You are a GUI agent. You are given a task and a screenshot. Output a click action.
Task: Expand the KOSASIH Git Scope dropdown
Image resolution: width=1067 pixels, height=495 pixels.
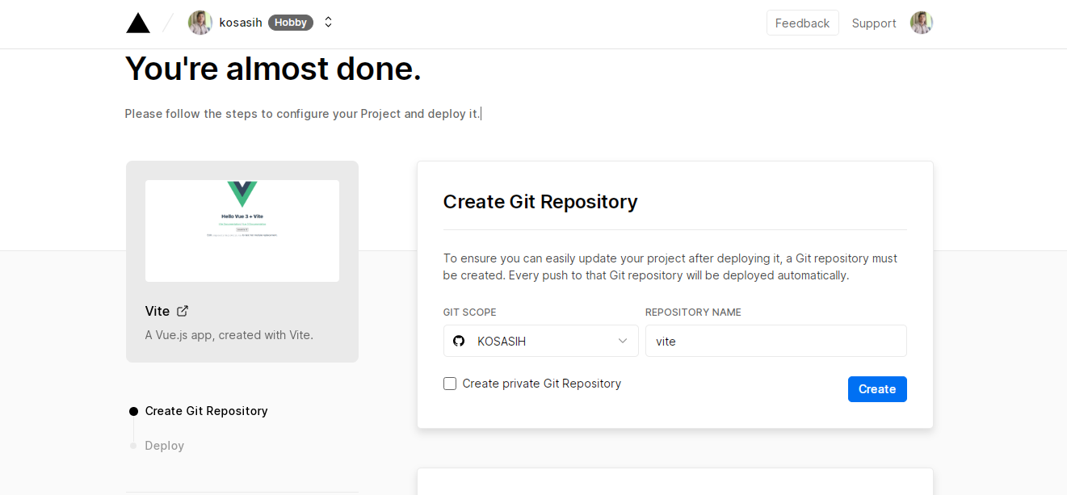click(541, 341)
